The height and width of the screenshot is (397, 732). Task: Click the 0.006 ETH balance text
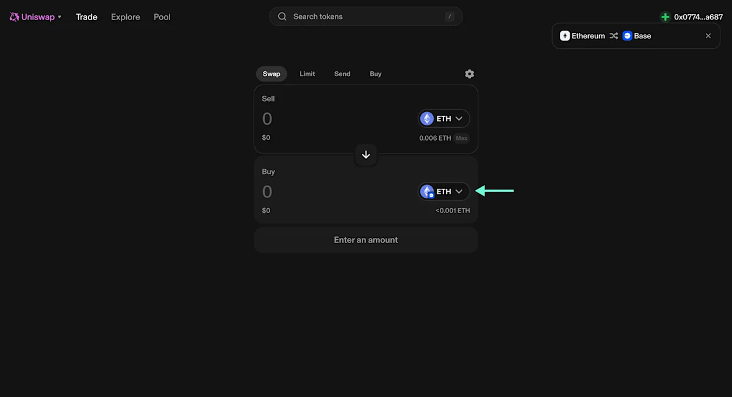coord(435,138)
